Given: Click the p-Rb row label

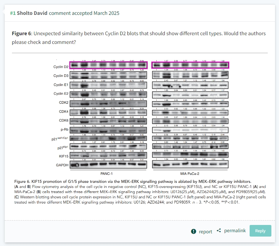Looking at the screenshot, I should click(x=65, y=130).
